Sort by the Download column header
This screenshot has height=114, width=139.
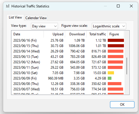[76, 34]
